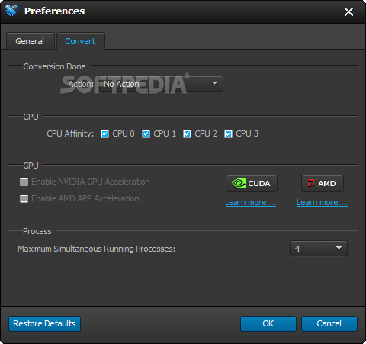Click the 'Conversion Done' section heading
The height and width of the screenshot is (344, 366).
point(54,66)
